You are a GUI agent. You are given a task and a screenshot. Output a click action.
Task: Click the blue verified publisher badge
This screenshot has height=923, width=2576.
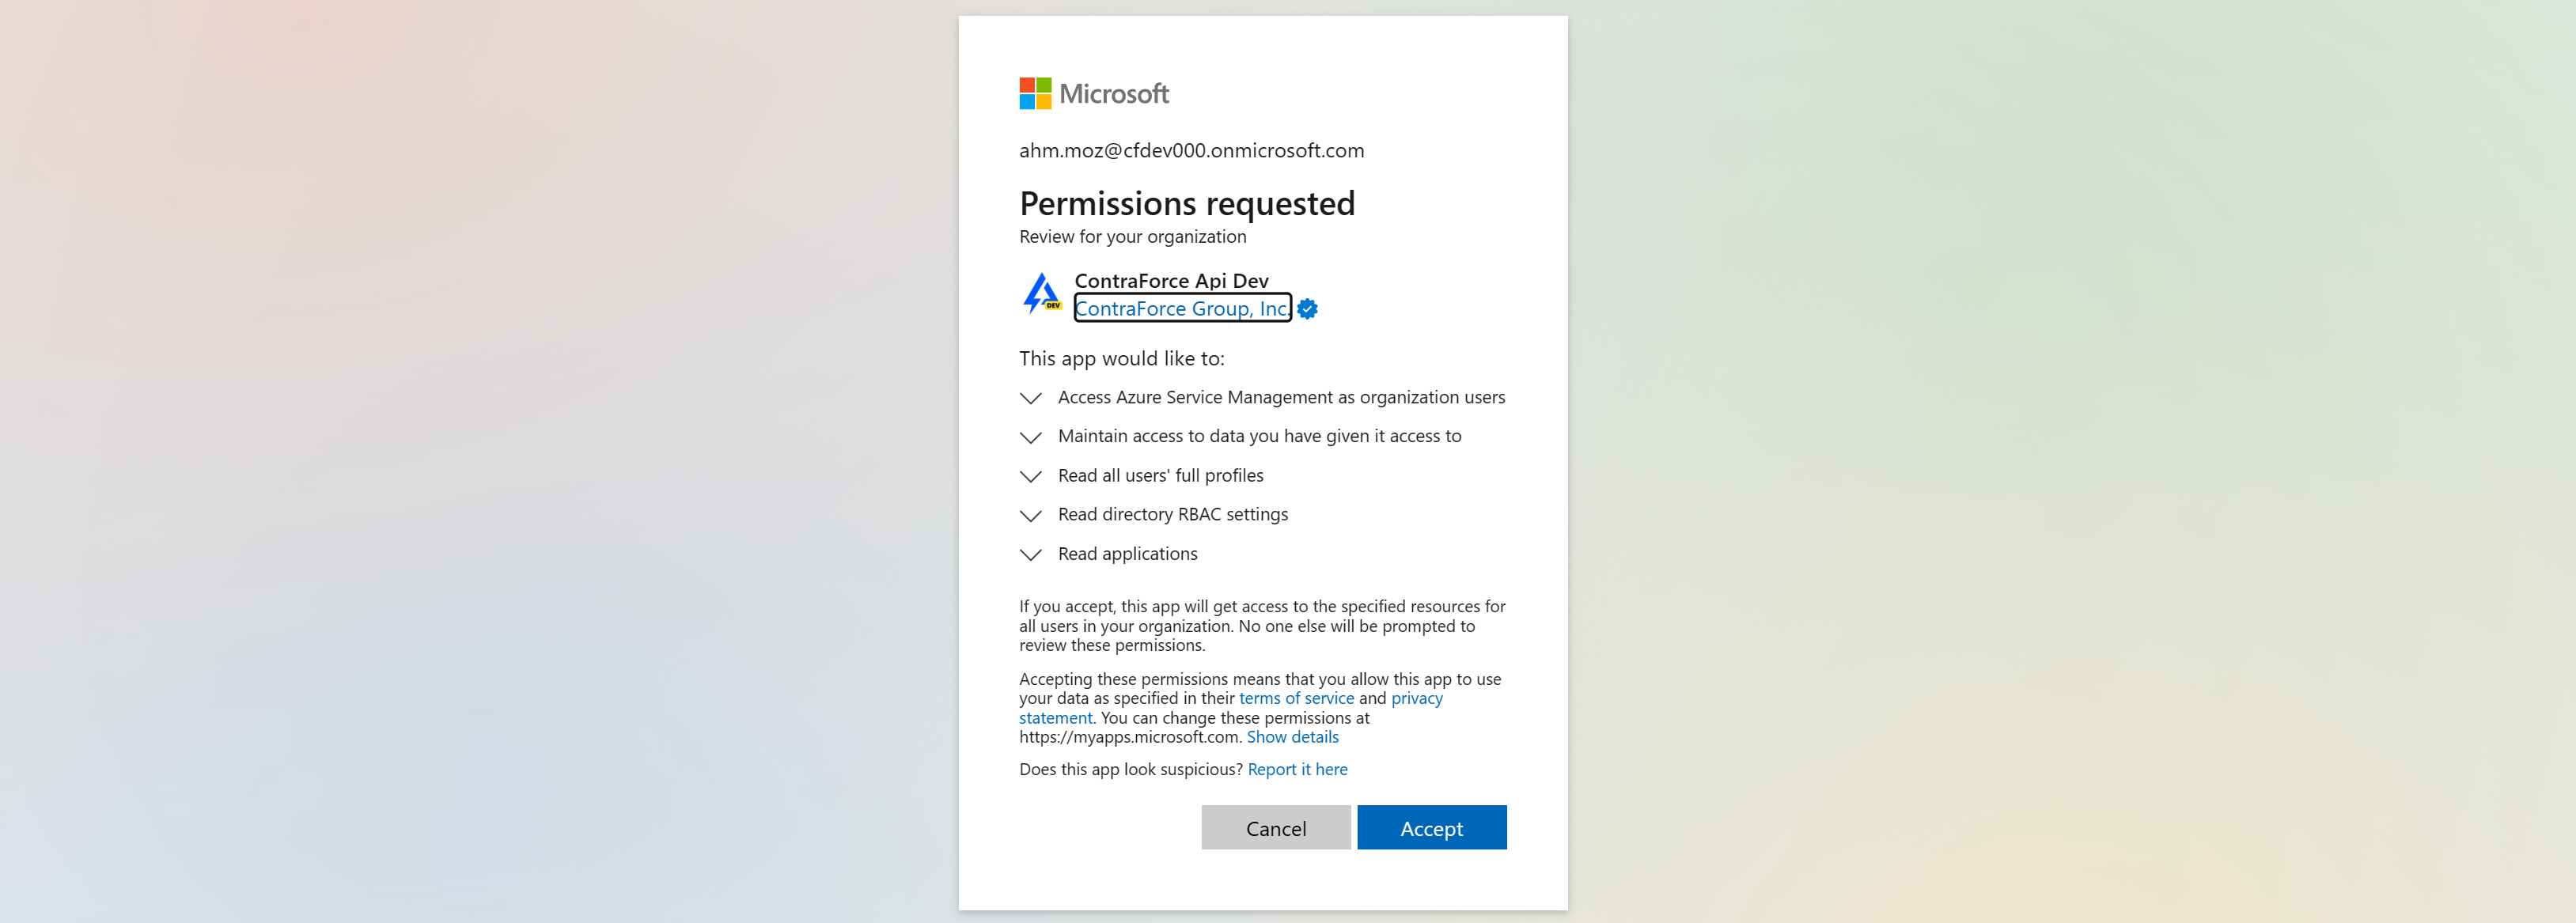click(1307, 309)
